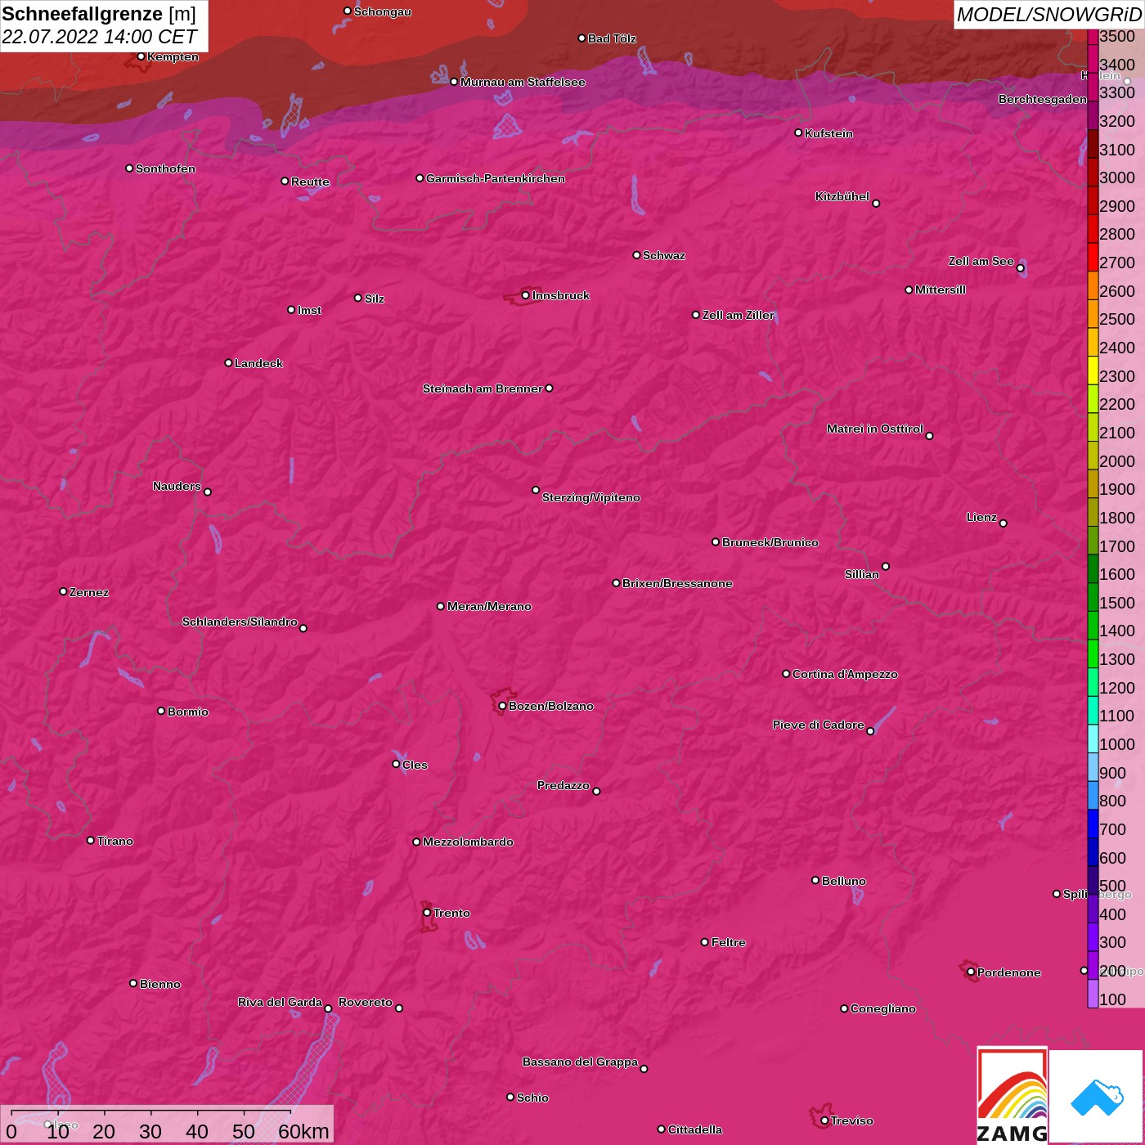1145x1145 pixels.
Task: Click the Lienz location marker
Action: [1004, 523]
